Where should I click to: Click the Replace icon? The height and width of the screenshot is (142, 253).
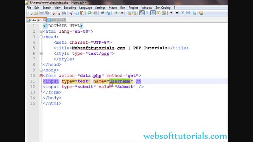pyautogui.click(x=108, y=13)
